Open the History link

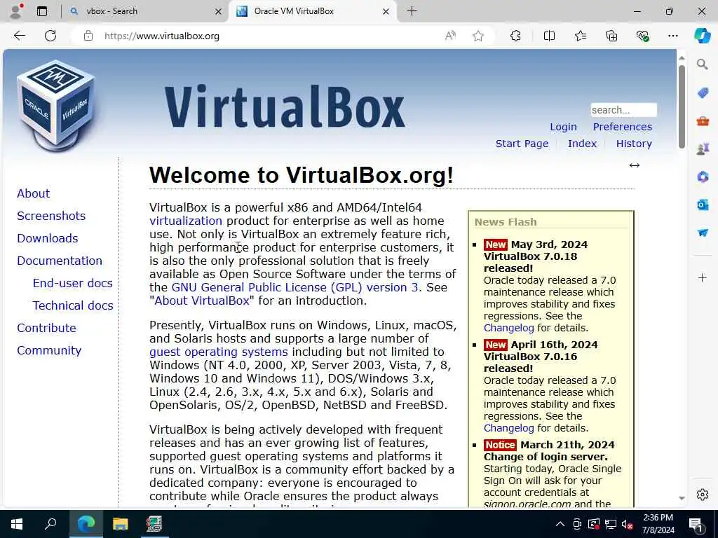tap(634, 144)
